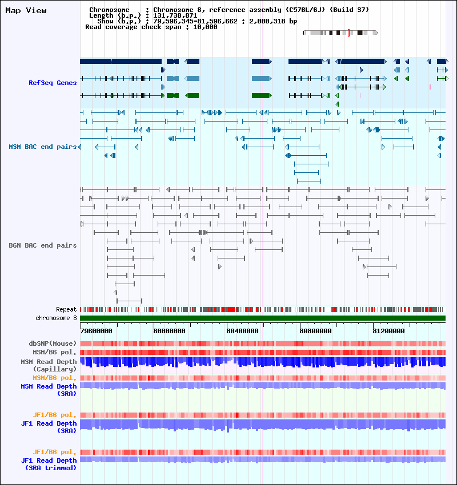Click the 80400000 axis coordinate
Viewport: 457px width, 485px height.
tap(242, 331)
